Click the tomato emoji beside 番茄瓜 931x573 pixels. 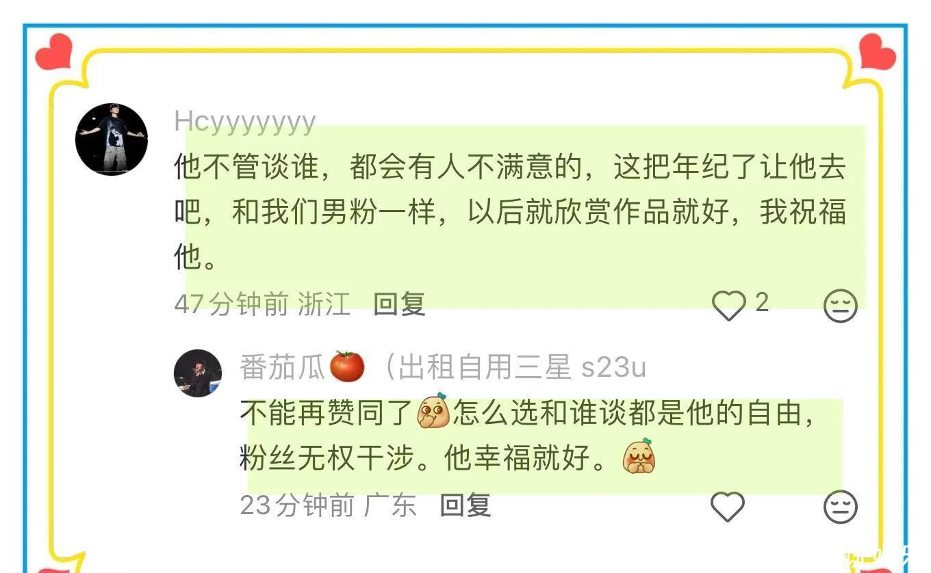pos(347,367)
